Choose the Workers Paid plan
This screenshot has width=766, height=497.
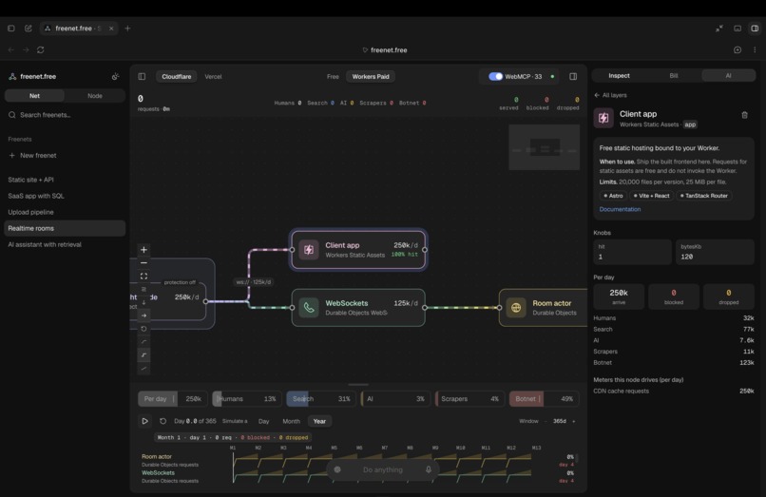pos(371,76)
